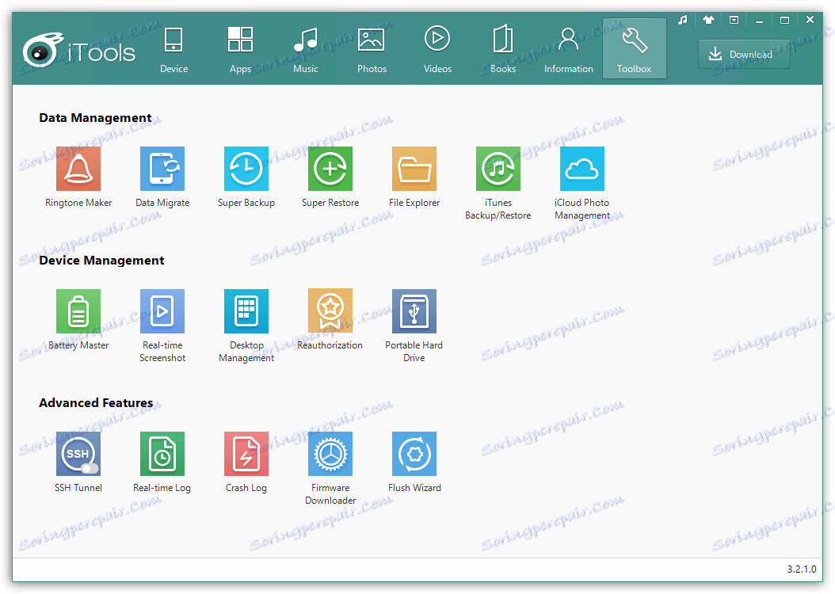Click the version number 3.2.1.0

coord(802,569)
